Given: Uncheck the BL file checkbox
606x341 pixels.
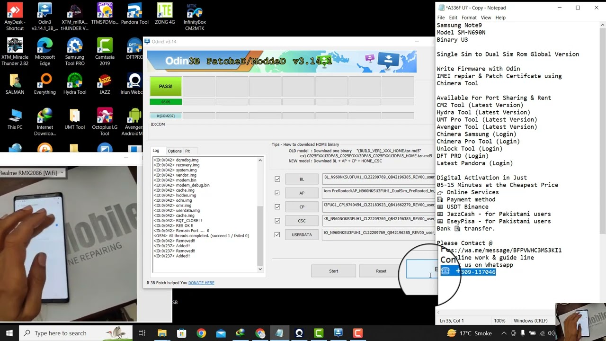Looking at the screenshot, I should pos(277,179).
